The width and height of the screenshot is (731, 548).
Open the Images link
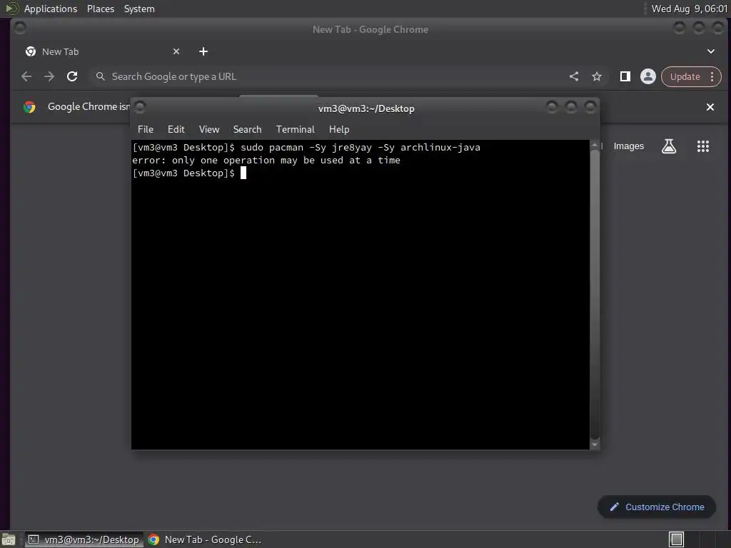pyautogui.click(x=628, y=146)
